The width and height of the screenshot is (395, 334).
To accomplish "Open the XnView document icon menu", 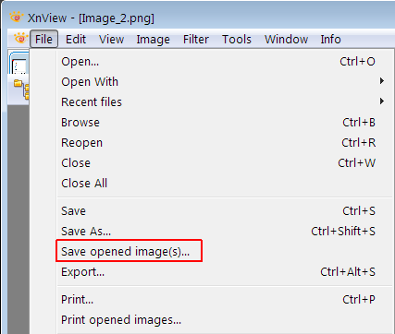I will point(20,39).
